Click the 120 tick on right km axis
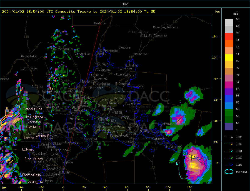 [x=214, y=36]
